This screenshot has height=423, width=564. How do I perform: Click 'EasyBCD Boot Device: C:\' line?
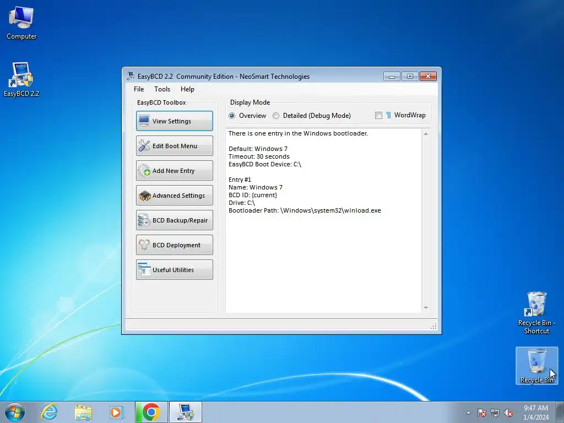pyautogui.click(x=265, y=164)
